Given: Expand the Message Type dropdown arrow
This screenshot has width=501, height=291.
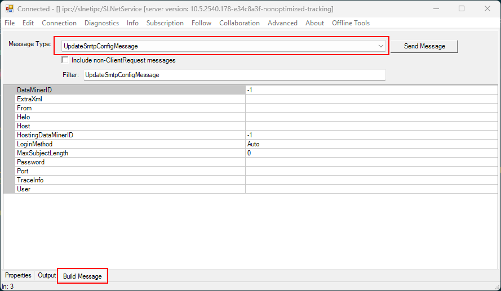Looking at the screenshot, I should coord(380,46).
